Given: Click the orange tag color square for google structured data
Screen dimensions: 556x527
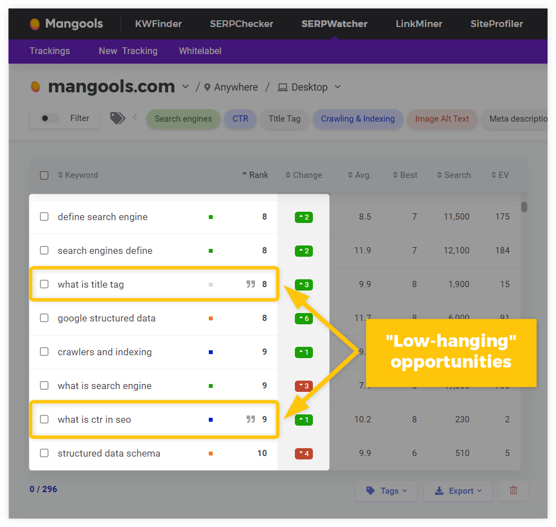Looking at the screenshot, I should pyautogui.click(x=210, y=318).
